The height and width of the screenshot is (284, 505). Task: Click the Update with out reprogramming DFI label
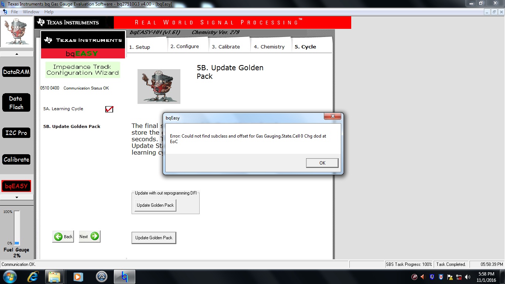[166, 193]
